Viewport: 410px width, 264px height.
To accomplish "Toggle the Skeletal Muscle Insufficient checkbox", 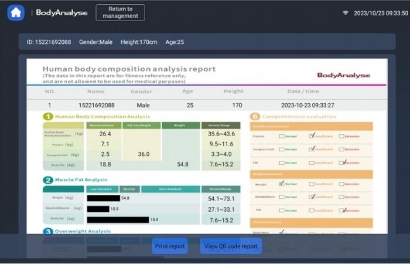I will [x=312, y=197].
